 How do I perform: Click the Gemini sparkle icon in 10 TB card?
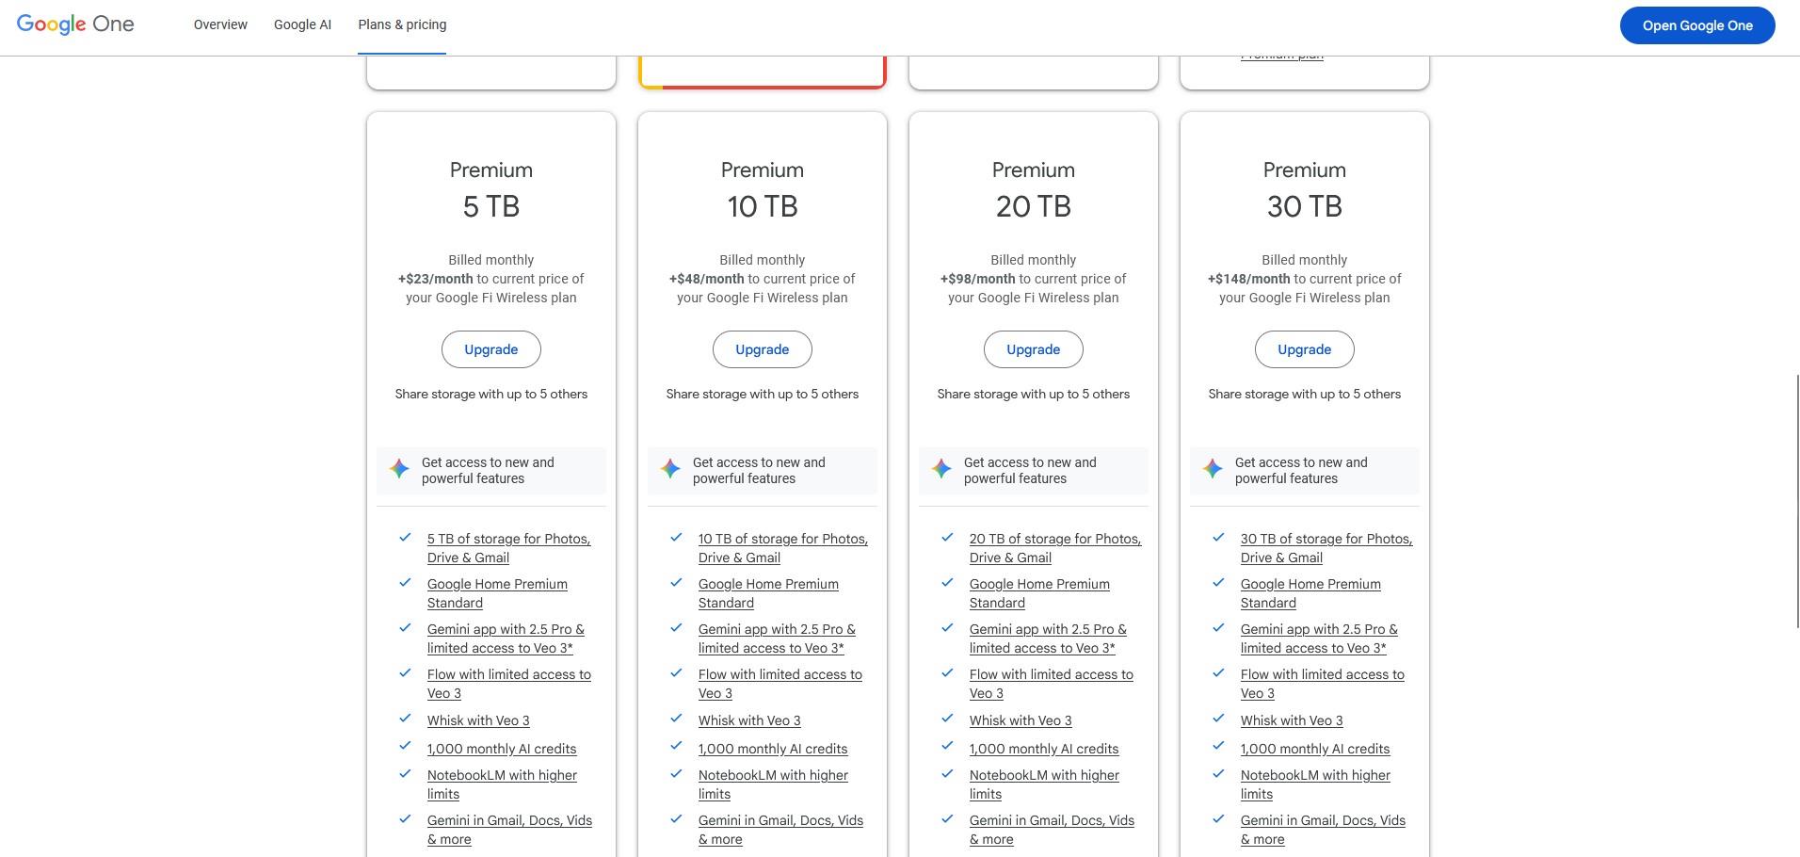[x=670, y=469]
